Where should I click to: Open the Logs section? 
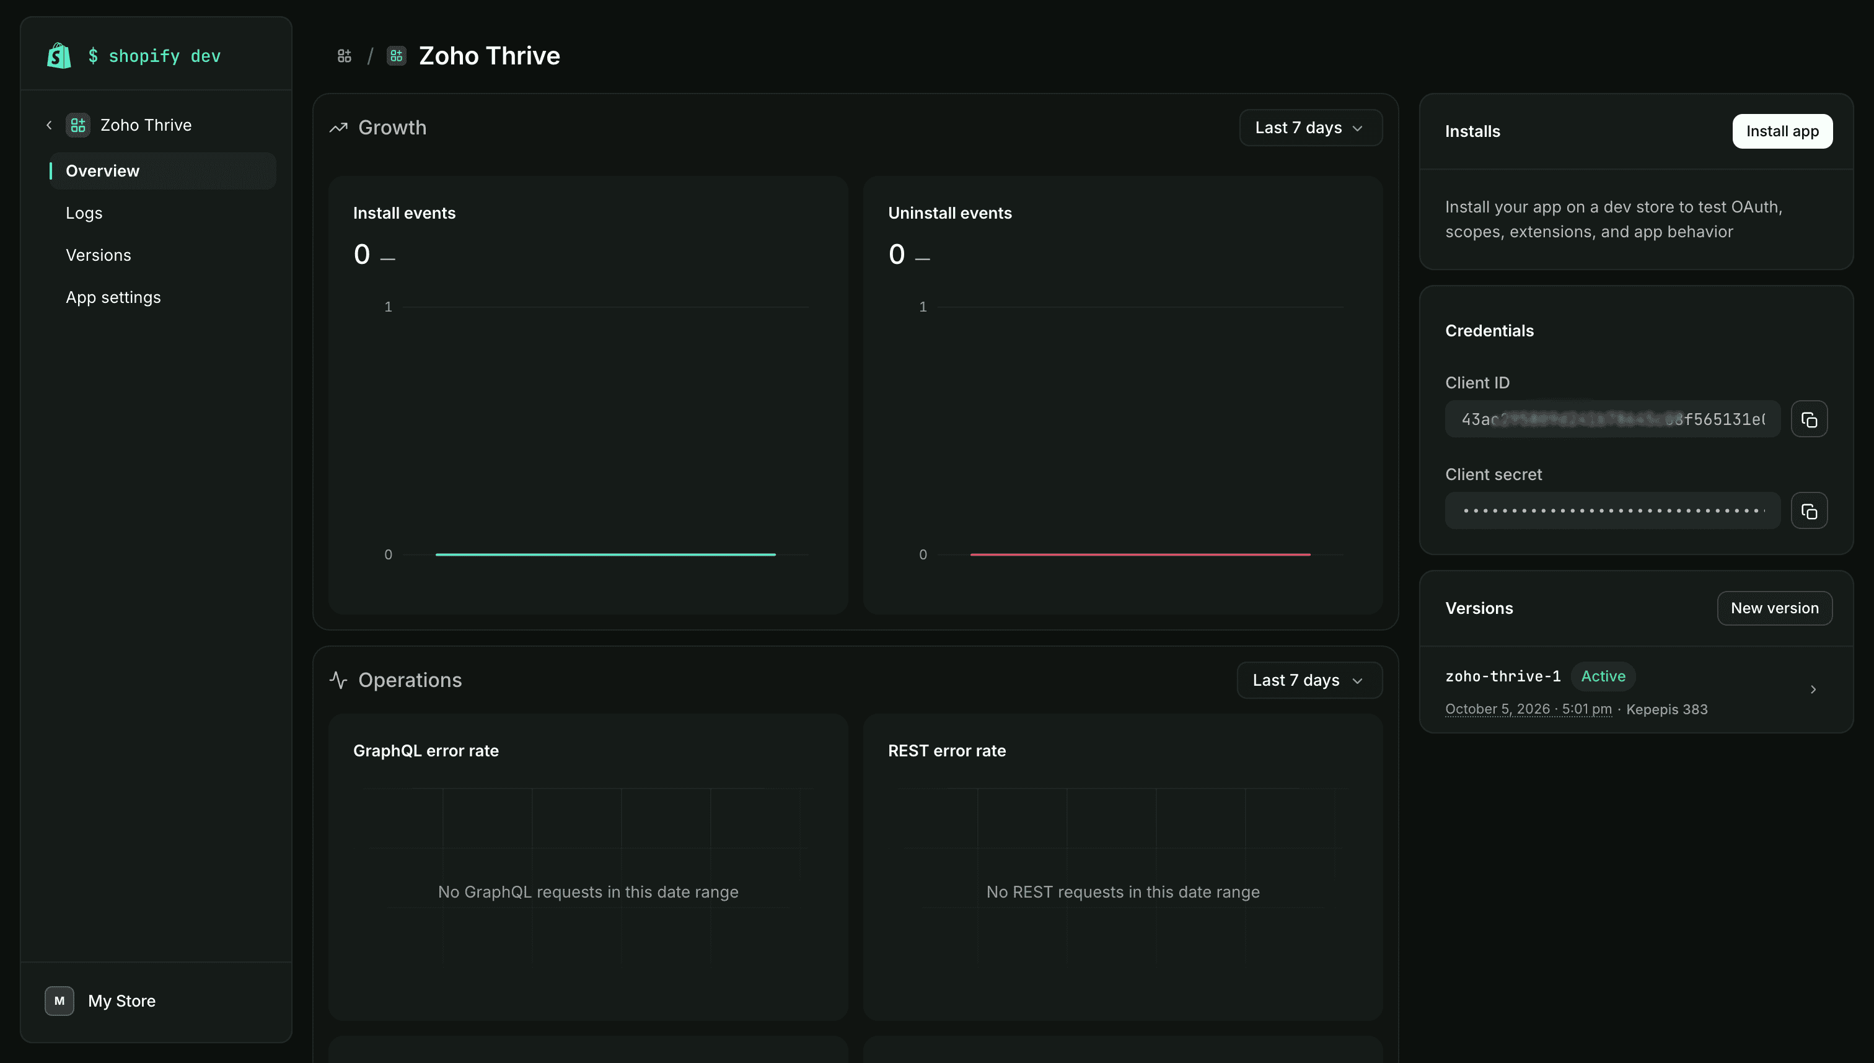tap(84, 213)
